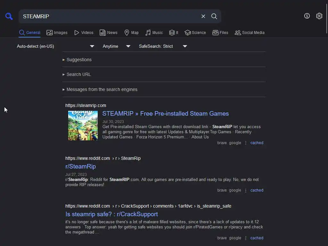Click the SearXNG magnifier logo
Image resolution: width=328 pixels, height=246 pixels.
point(9,16)
